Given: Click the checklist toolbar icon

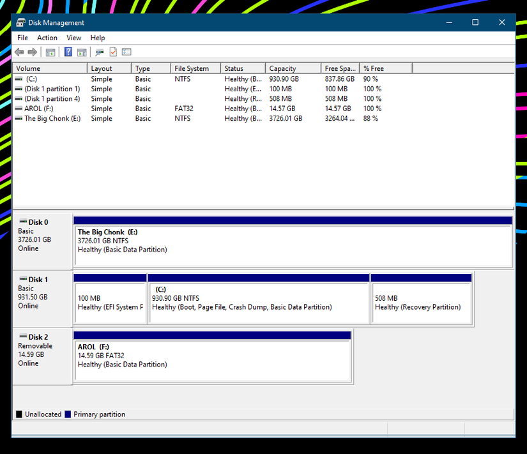Looking at the screenshot, I should pos(126,52).
